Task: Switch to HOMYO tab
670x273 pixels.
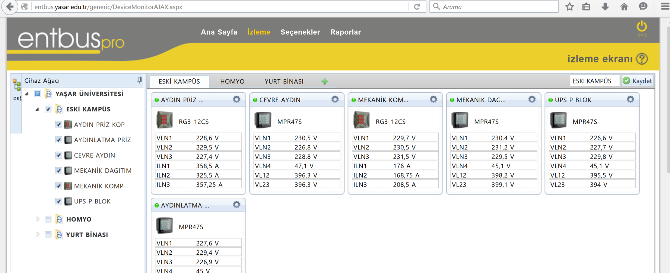Action: click(232, 82)
